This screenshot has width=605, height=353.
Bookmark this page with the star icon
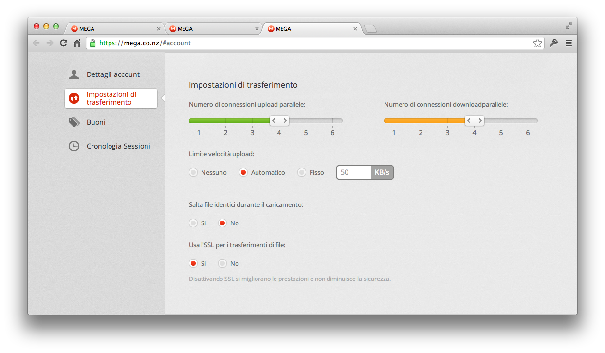coord(537,43)
